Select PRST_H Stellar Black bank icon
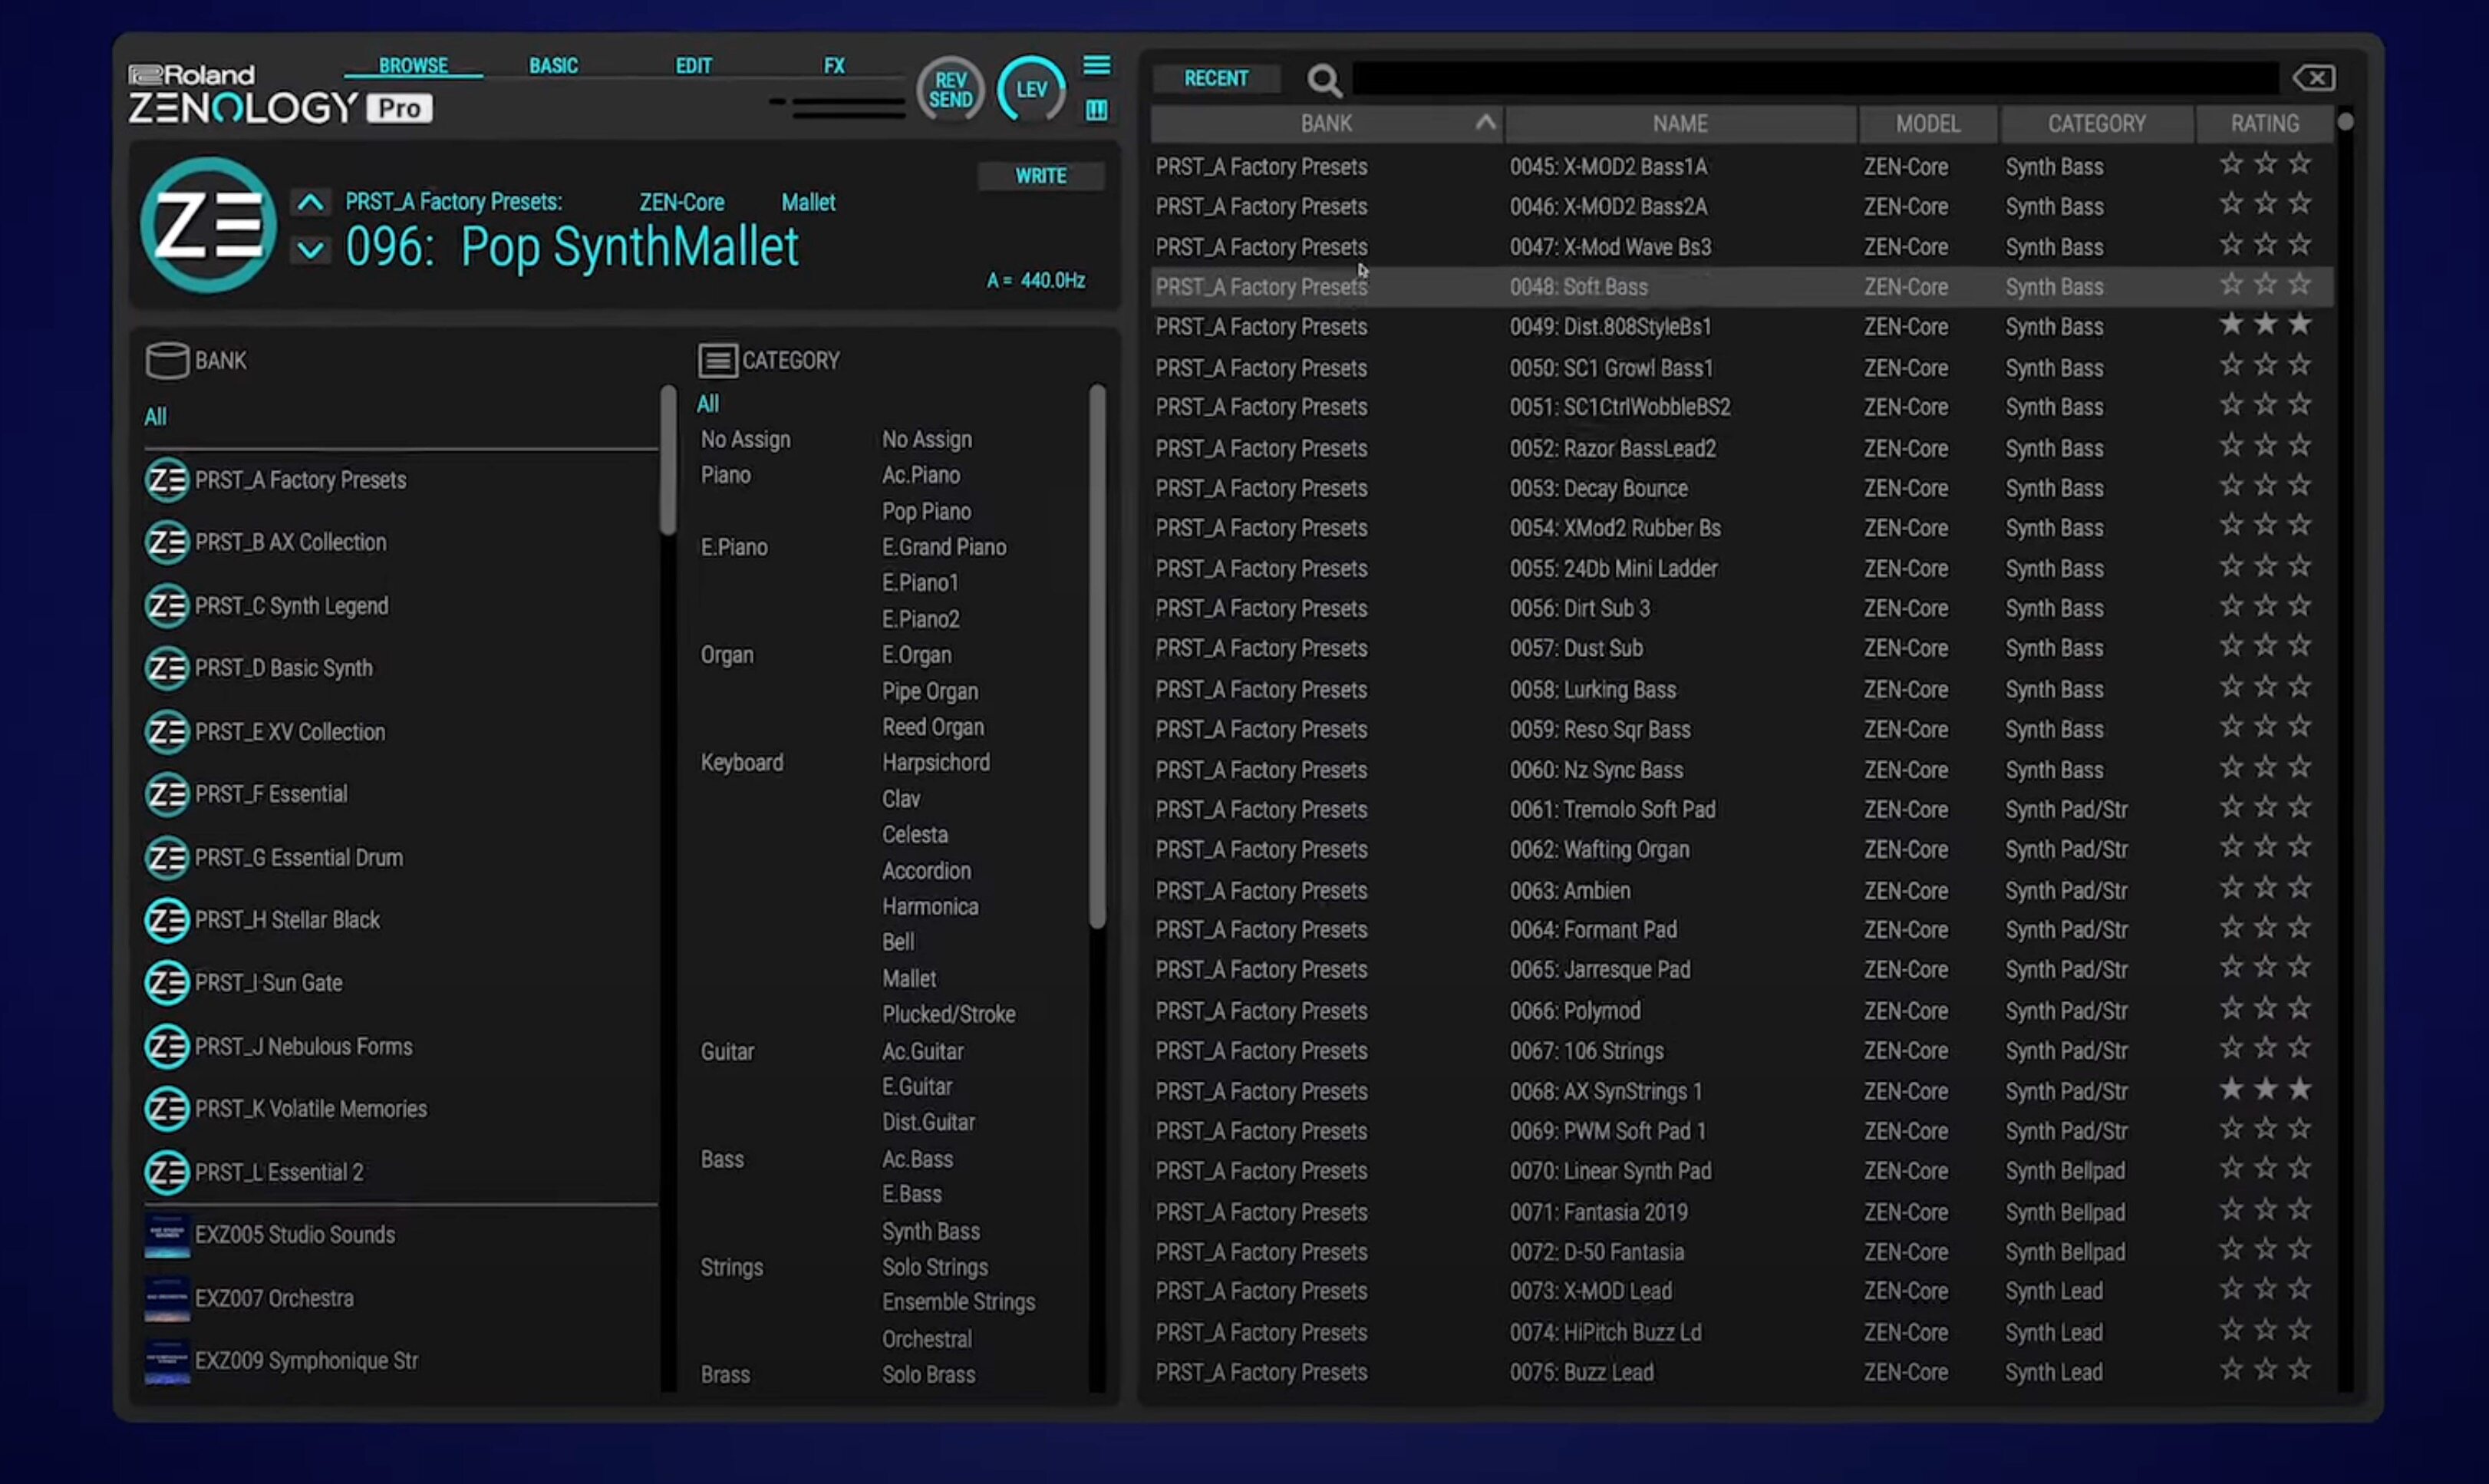2489x1484 pixels. tap(167, 920)
